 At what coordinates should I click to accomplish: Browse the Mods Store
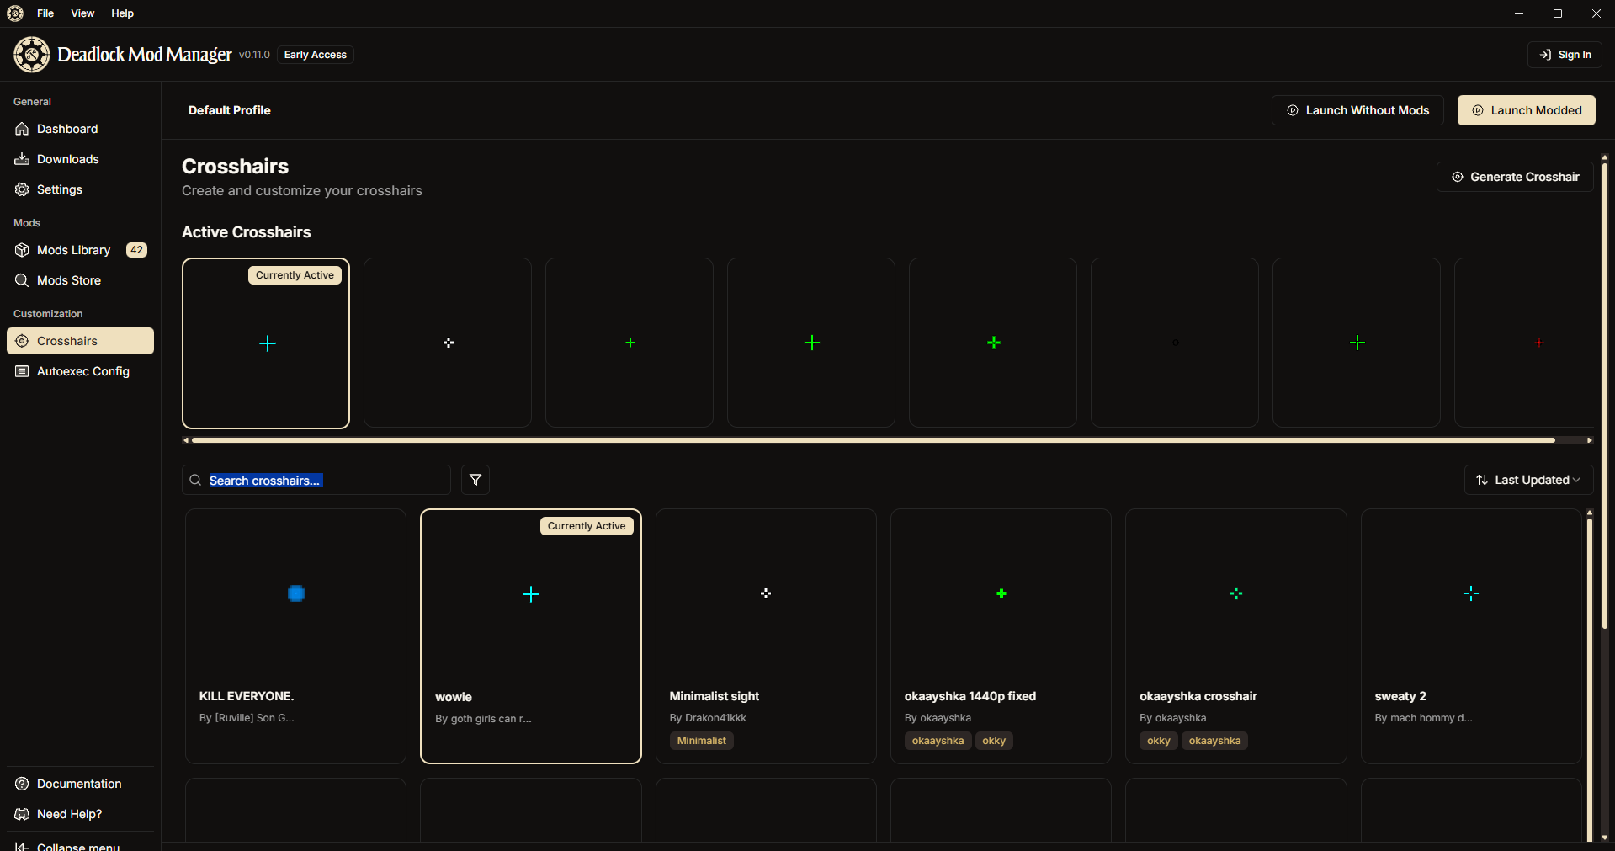pos(70,279)
